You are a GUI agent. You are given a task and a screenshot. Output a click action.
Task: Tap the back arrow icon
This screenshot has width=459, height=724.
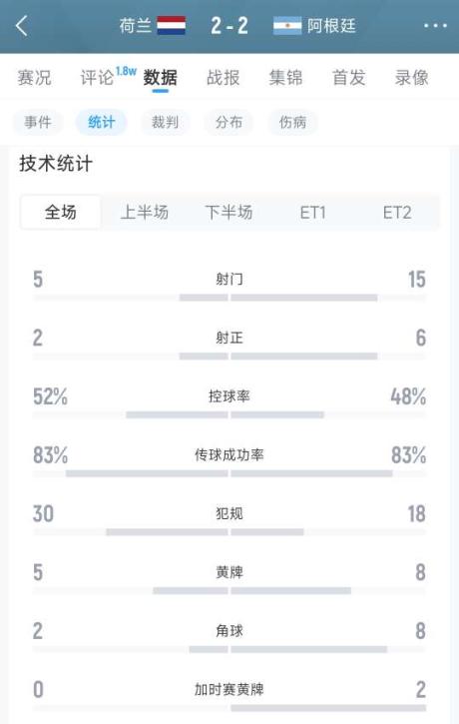[22, 26]
